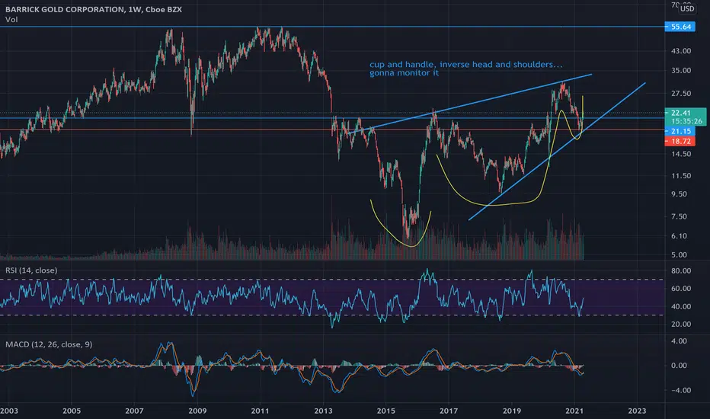Image resolution: width=710 pixels, height=419 pixels.
Task: Click the 35.00 price scale value
Action: (x=681, y=70)
